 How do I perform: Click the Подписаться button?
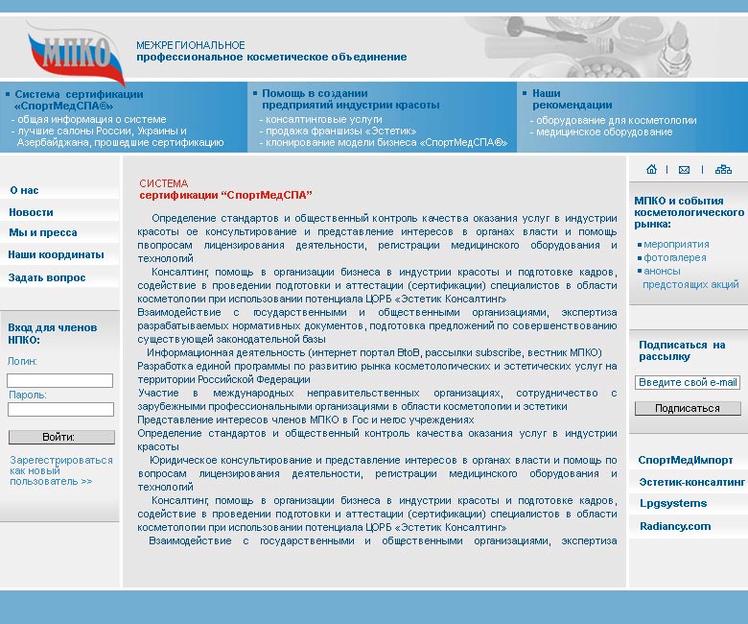point(688,408)
